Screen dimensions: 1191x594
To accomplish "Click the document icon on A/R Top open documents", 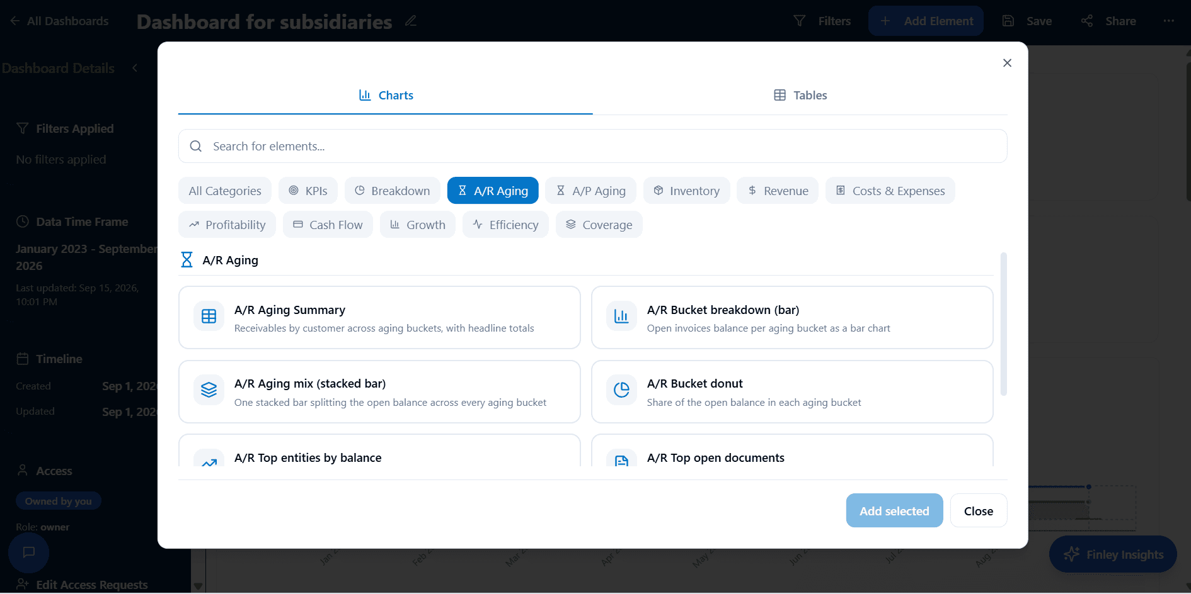I will click(621, 461).
